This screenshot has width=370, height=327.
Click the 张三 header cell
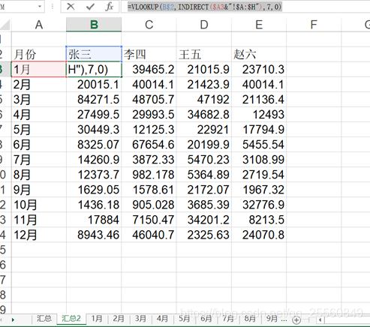[x=94, y=54]
